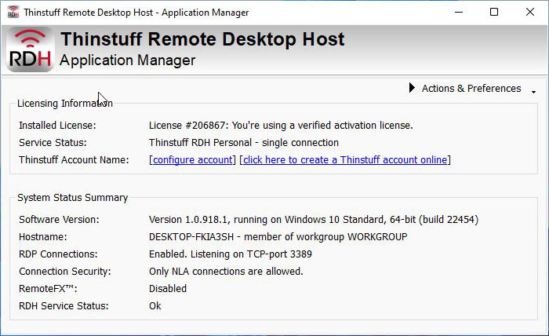This screenshot has width=549, height=336.
Task: Click the Installed License label
Action: click(57, 126)
